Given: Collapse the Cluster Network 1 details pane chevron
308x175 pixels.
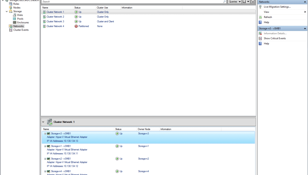Looking at the screenshot, I should pos(43,122).
